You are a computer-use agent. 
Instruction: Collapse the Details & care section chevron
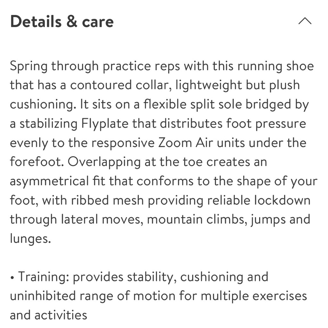(x=305, y=21)
